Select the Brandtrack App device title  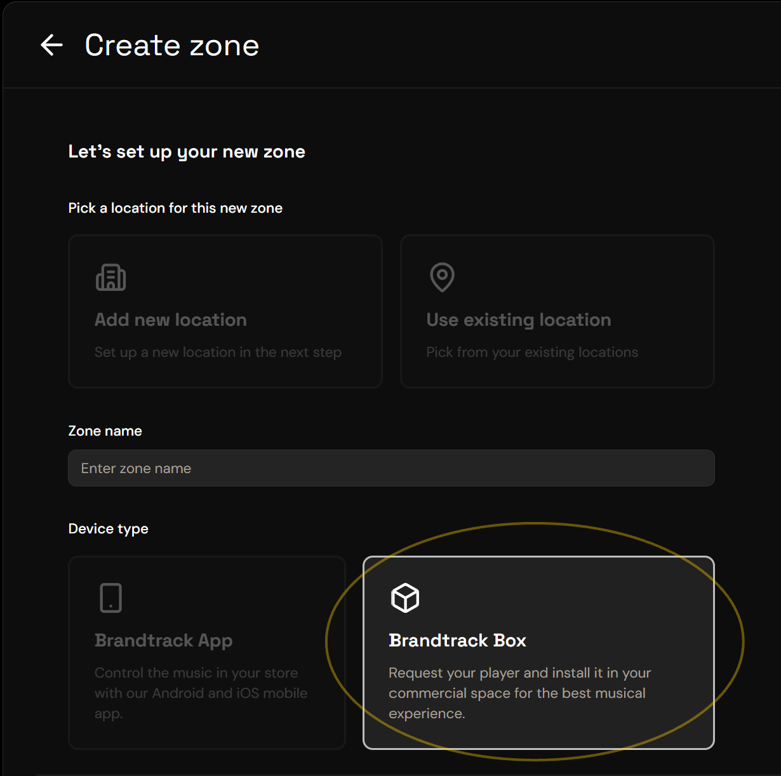tap(164, 640)
